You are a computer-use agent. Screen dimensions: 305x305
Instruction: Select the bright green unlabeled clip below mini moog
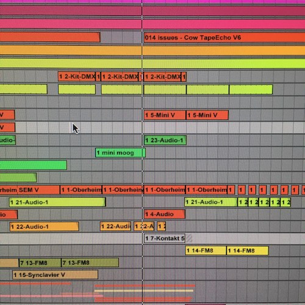coord(34,165)
